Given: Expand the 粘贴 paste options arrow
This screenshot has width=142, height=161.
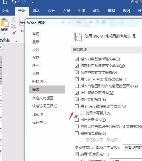Looking at the screenshot, I should pos(4,34).
